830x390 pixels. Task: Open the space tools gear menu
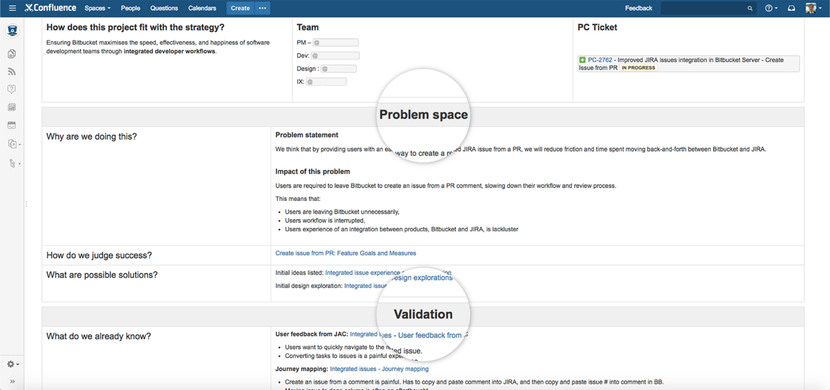(x=13, y=364)
